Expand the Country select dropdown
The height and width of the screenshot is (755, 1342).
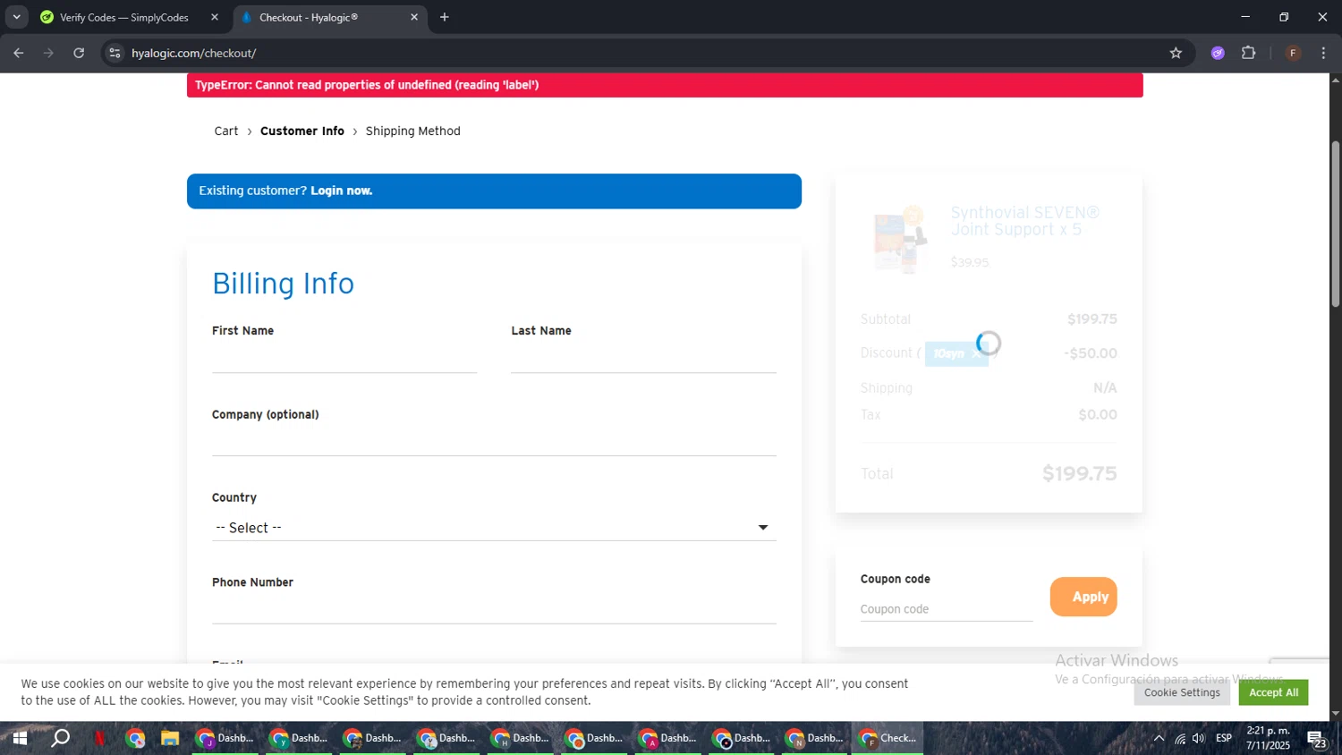[x=494, y=528]
